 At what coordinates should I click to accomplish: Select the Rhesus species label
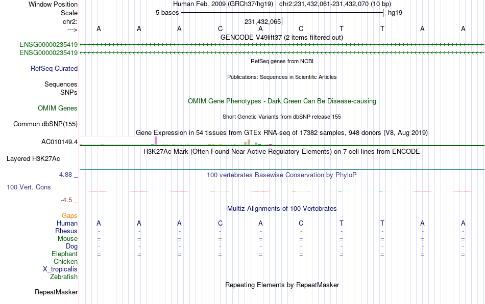pos(66,231)
